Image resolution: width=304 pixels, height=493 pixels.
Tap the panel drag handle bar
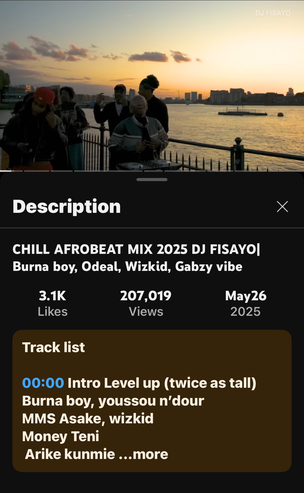point(152,180)
